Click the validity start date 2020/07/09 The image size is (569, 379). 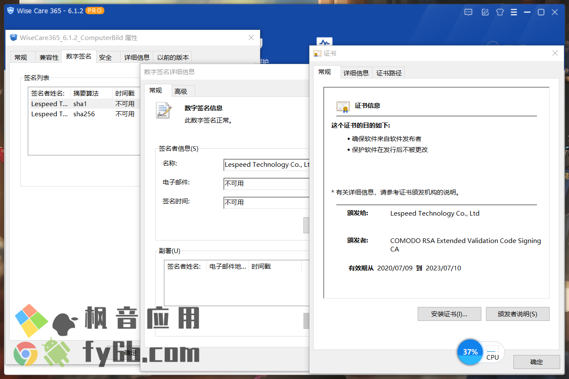pos(395,268)
